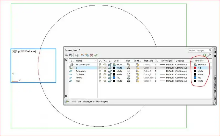Delete layer using red X icon
The width and height of the screenshot is (220, 136).
click(92, 55)
